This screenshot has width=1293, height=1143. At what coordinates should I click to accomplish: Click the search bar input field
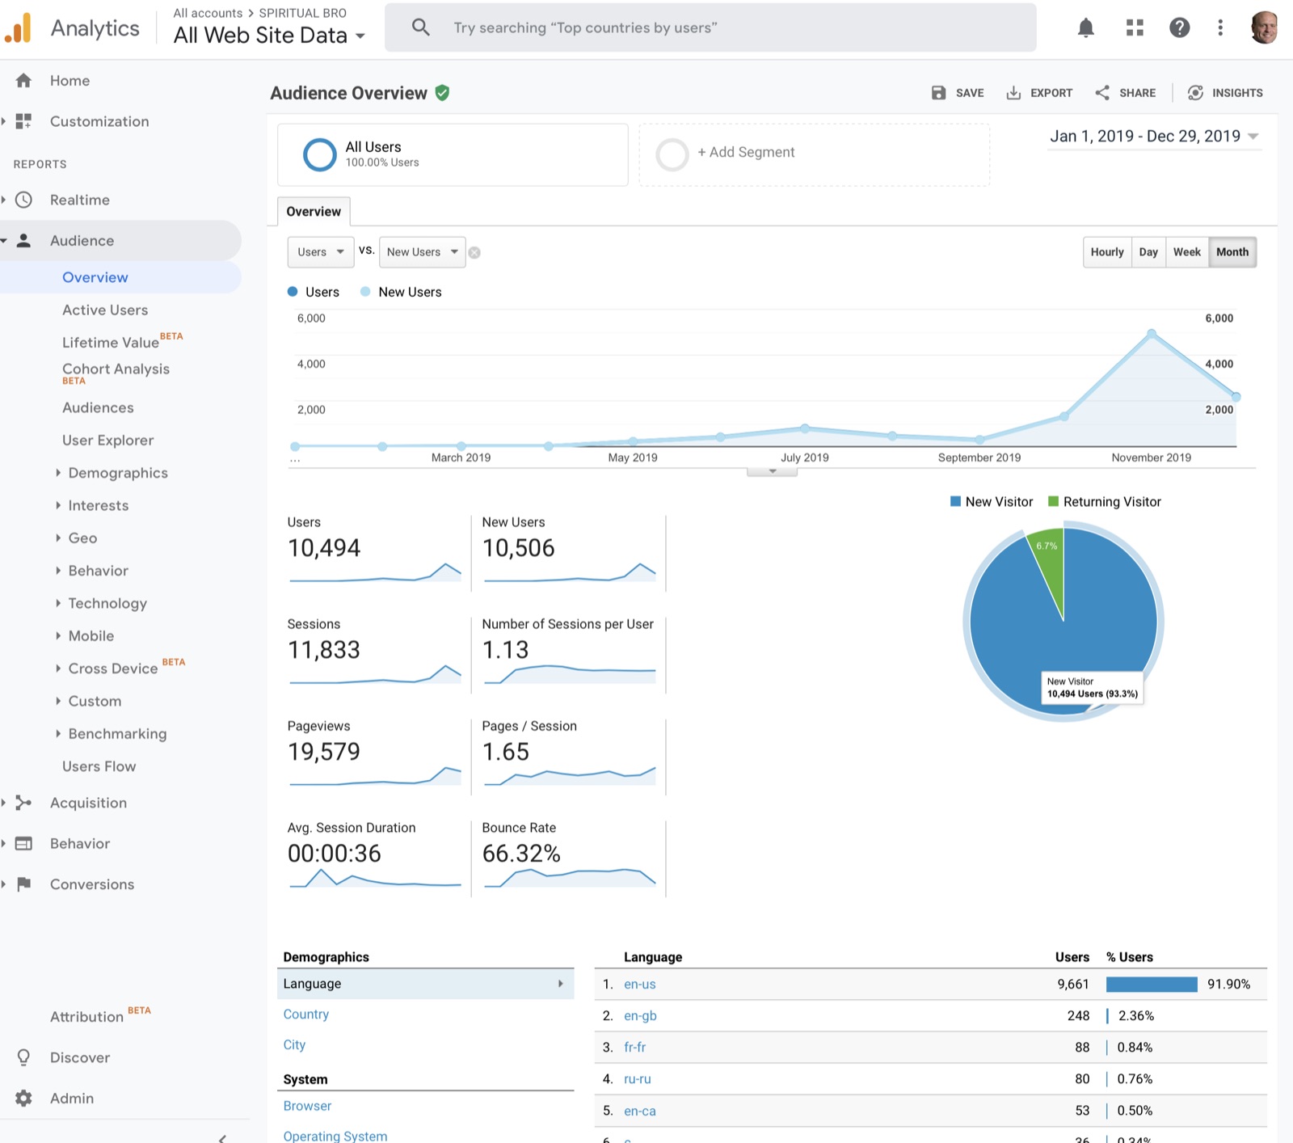(710, 27)
